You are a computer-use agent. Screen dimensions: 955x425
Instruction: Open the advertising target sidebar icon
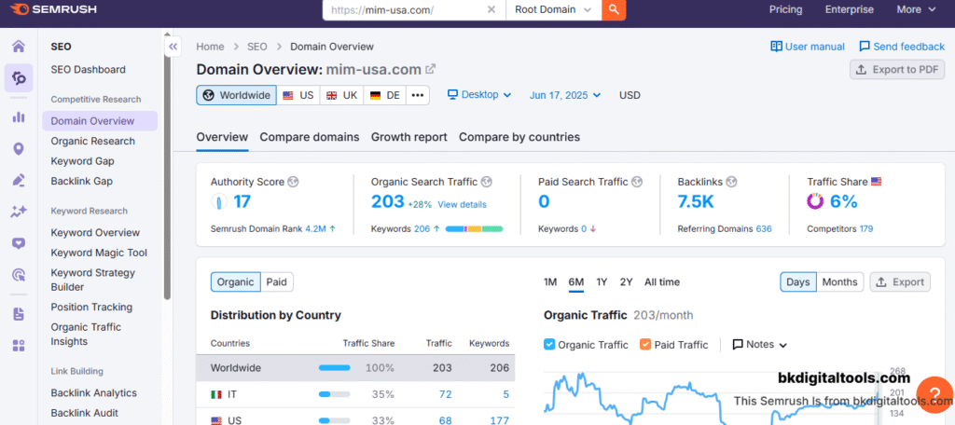coord(19,275)
